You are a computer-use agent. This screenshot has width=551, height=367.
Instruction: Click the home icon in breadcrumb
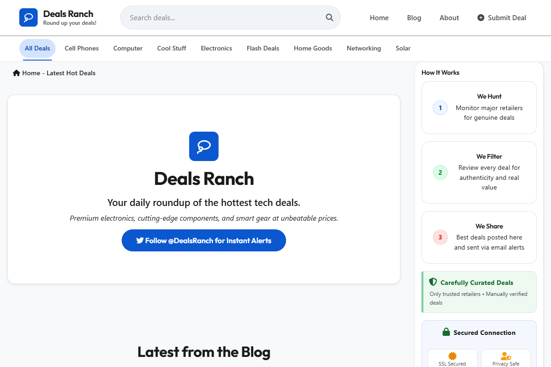coord(17,73)
